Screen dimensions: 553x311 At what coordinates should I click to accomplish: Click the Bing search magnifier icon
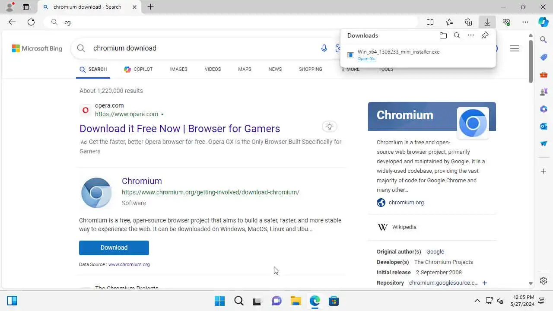click(x=81, y=48)
